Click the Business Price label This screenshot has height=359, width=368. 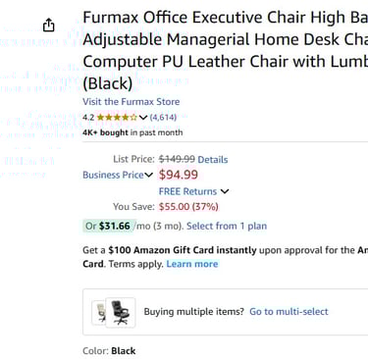113,175
